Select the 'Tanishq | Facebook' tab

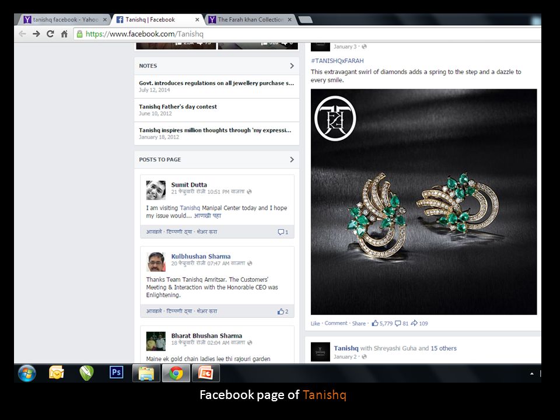click(156, 20)
